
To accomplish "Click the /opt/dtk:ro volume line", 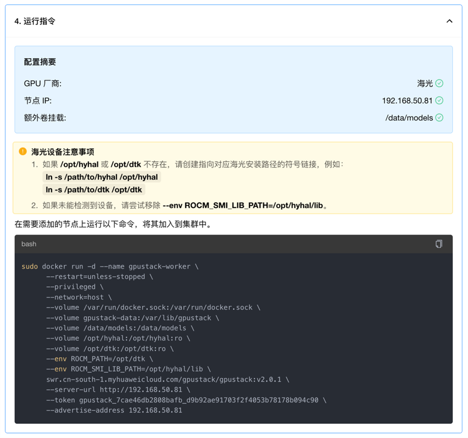I will (x=110, y=349).
